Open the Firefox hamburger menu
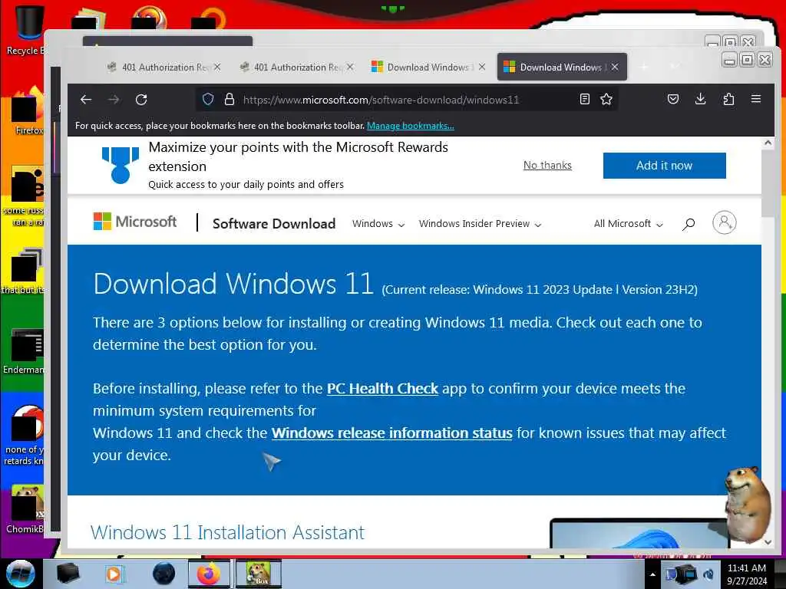Viewport: 786px width, 589px height. point(756,99)
